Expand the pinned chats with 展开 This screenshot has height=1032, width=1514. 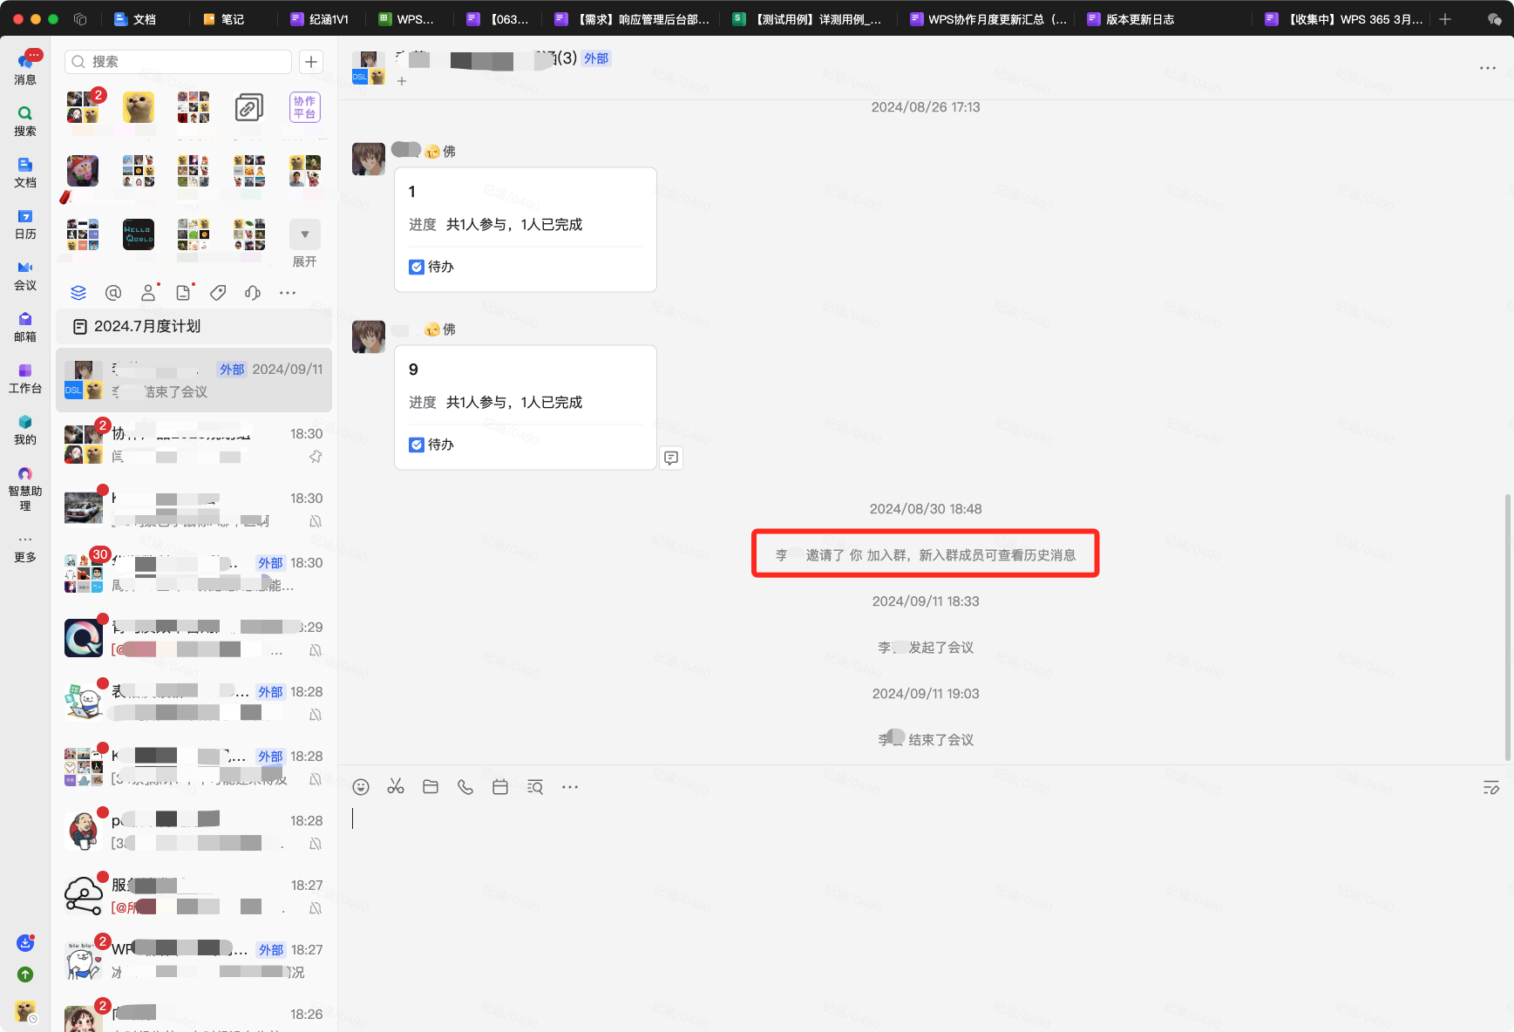(304, 243)
